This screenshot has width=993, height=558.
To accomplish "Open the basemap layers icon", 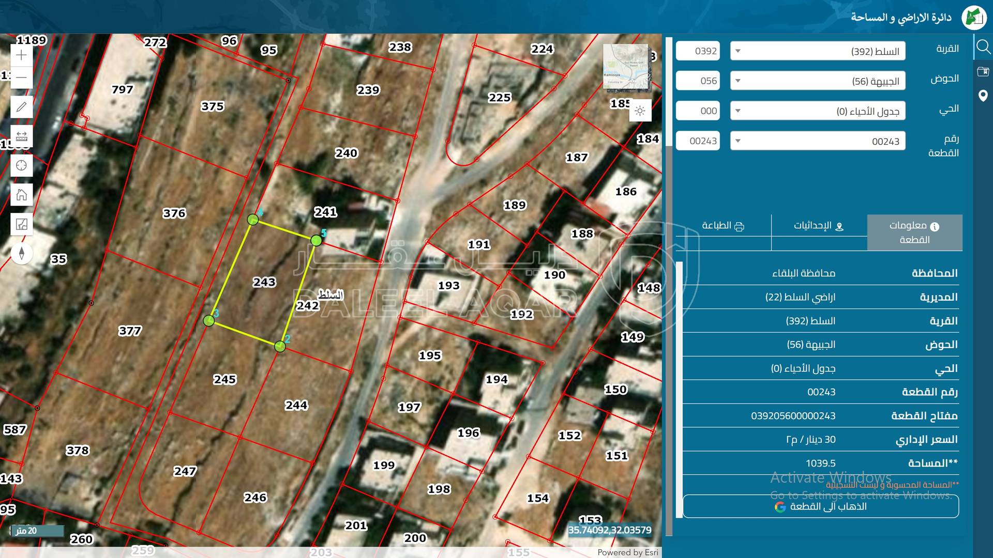I will pyautogui.click(x=21, y=224).
